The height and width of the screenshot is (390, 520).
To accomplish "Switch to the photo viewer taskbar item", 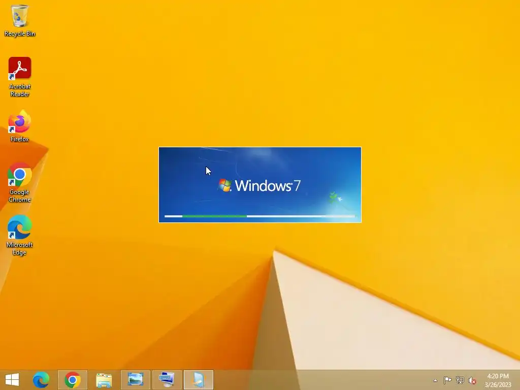I will click(136, 380).
